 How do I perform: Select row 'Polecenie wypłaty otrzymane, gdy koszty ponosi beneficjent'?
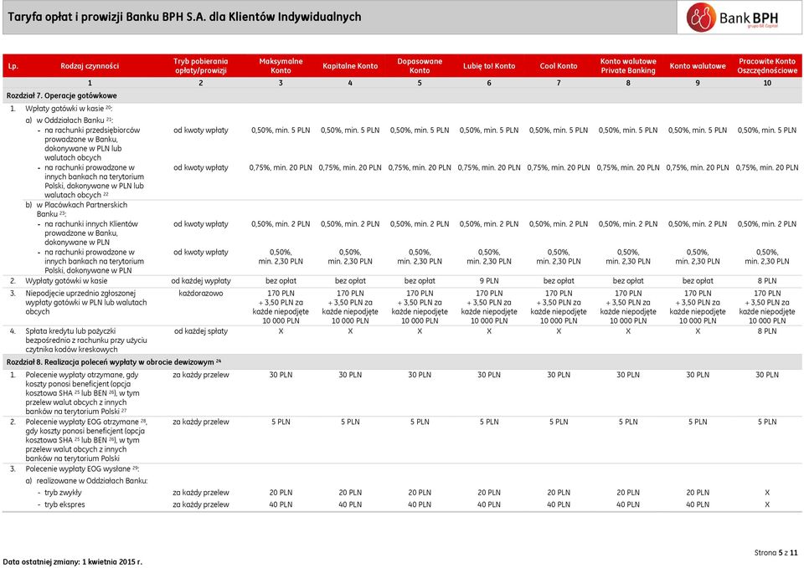(83, 393)
